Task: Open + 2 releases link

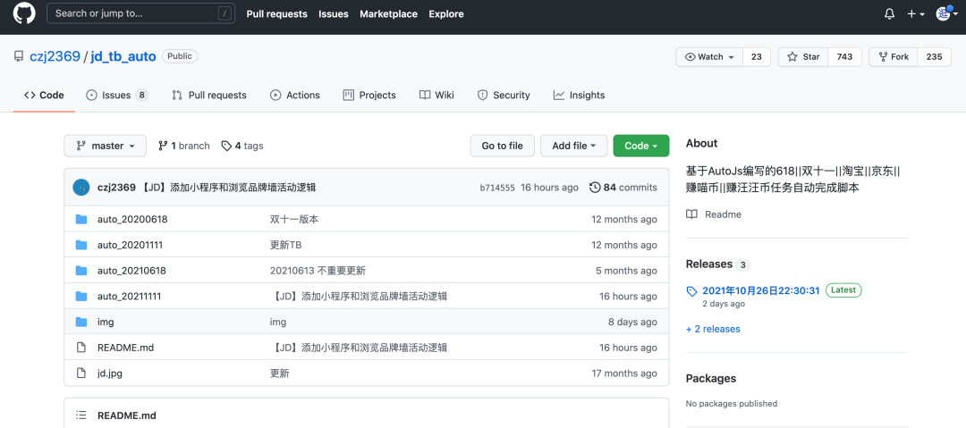Action: [x=713, y=329]
